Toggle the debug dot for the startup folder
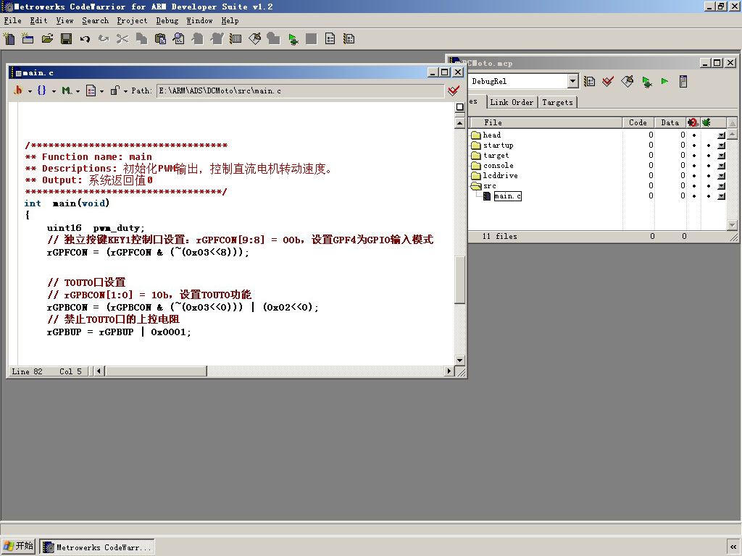742x556 pixels. pos(709,145)
